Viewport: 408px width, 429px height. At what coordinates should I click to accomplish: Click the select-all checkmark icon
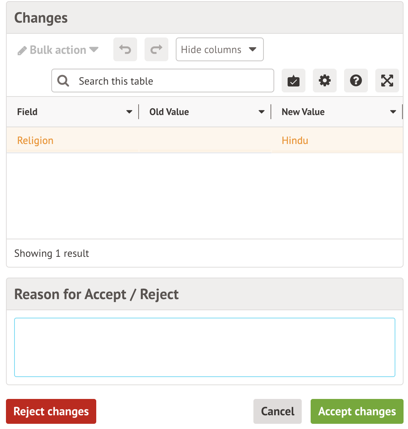click(294, 81)
